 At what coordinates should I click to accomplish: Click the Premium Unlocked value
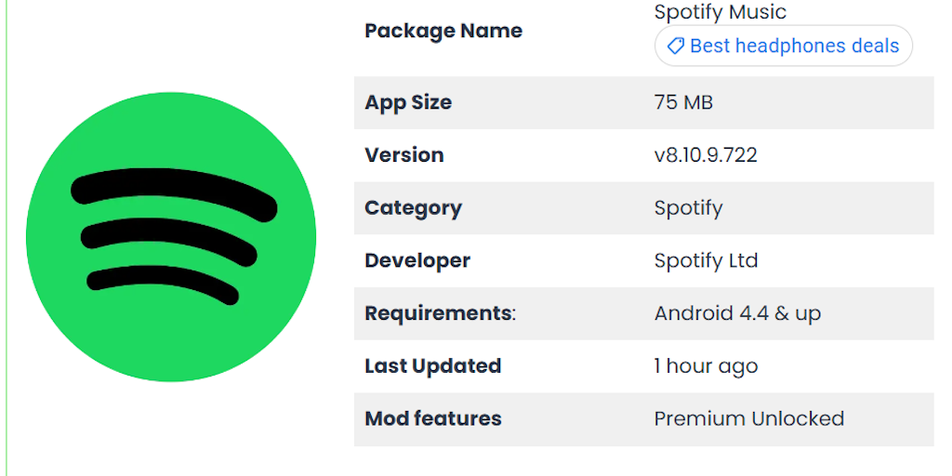[748, 419]
